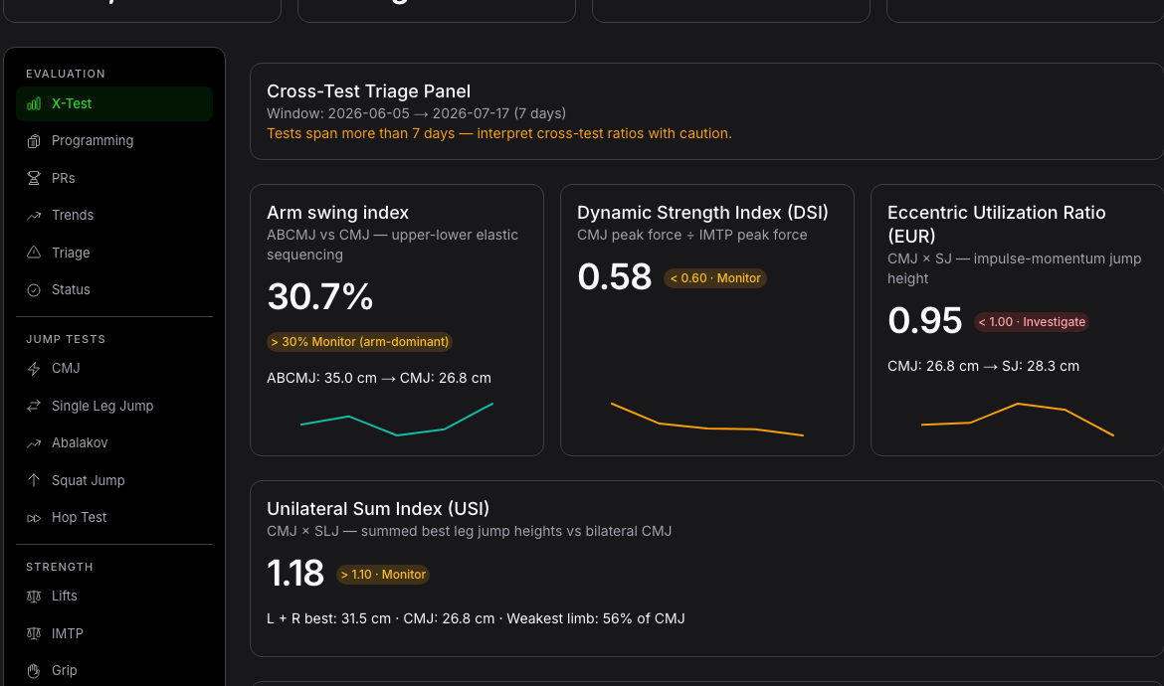Click the JUMP TESTS section header
The height and width of the screenshot is (686, 1164).
(x=66, y=339)
